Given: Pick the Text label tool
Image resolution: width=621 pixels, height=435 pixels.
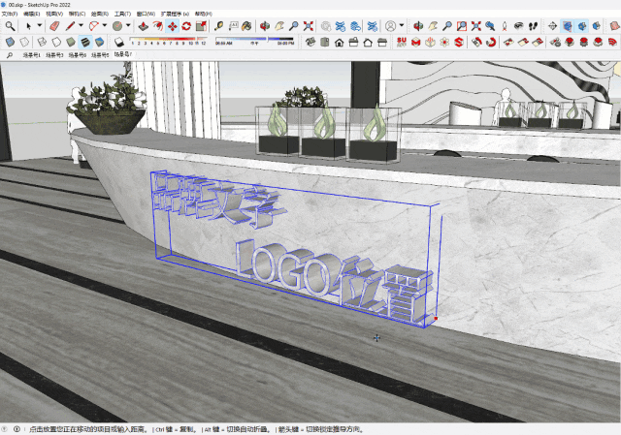Looking at the screenshot, I should point(233,26).
